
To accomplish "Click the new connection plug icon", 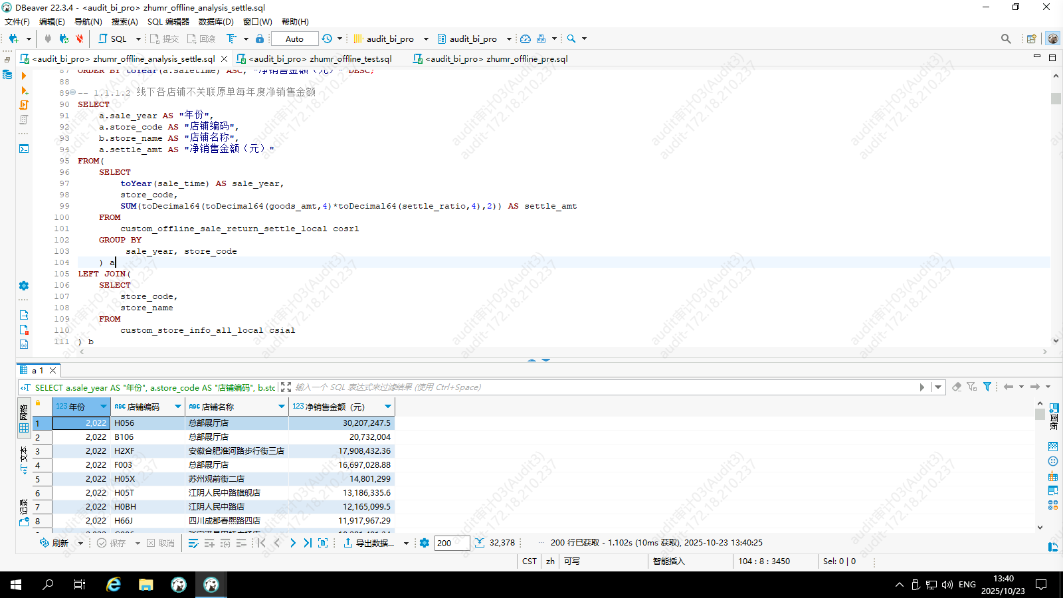I will (x=13, y=39).
